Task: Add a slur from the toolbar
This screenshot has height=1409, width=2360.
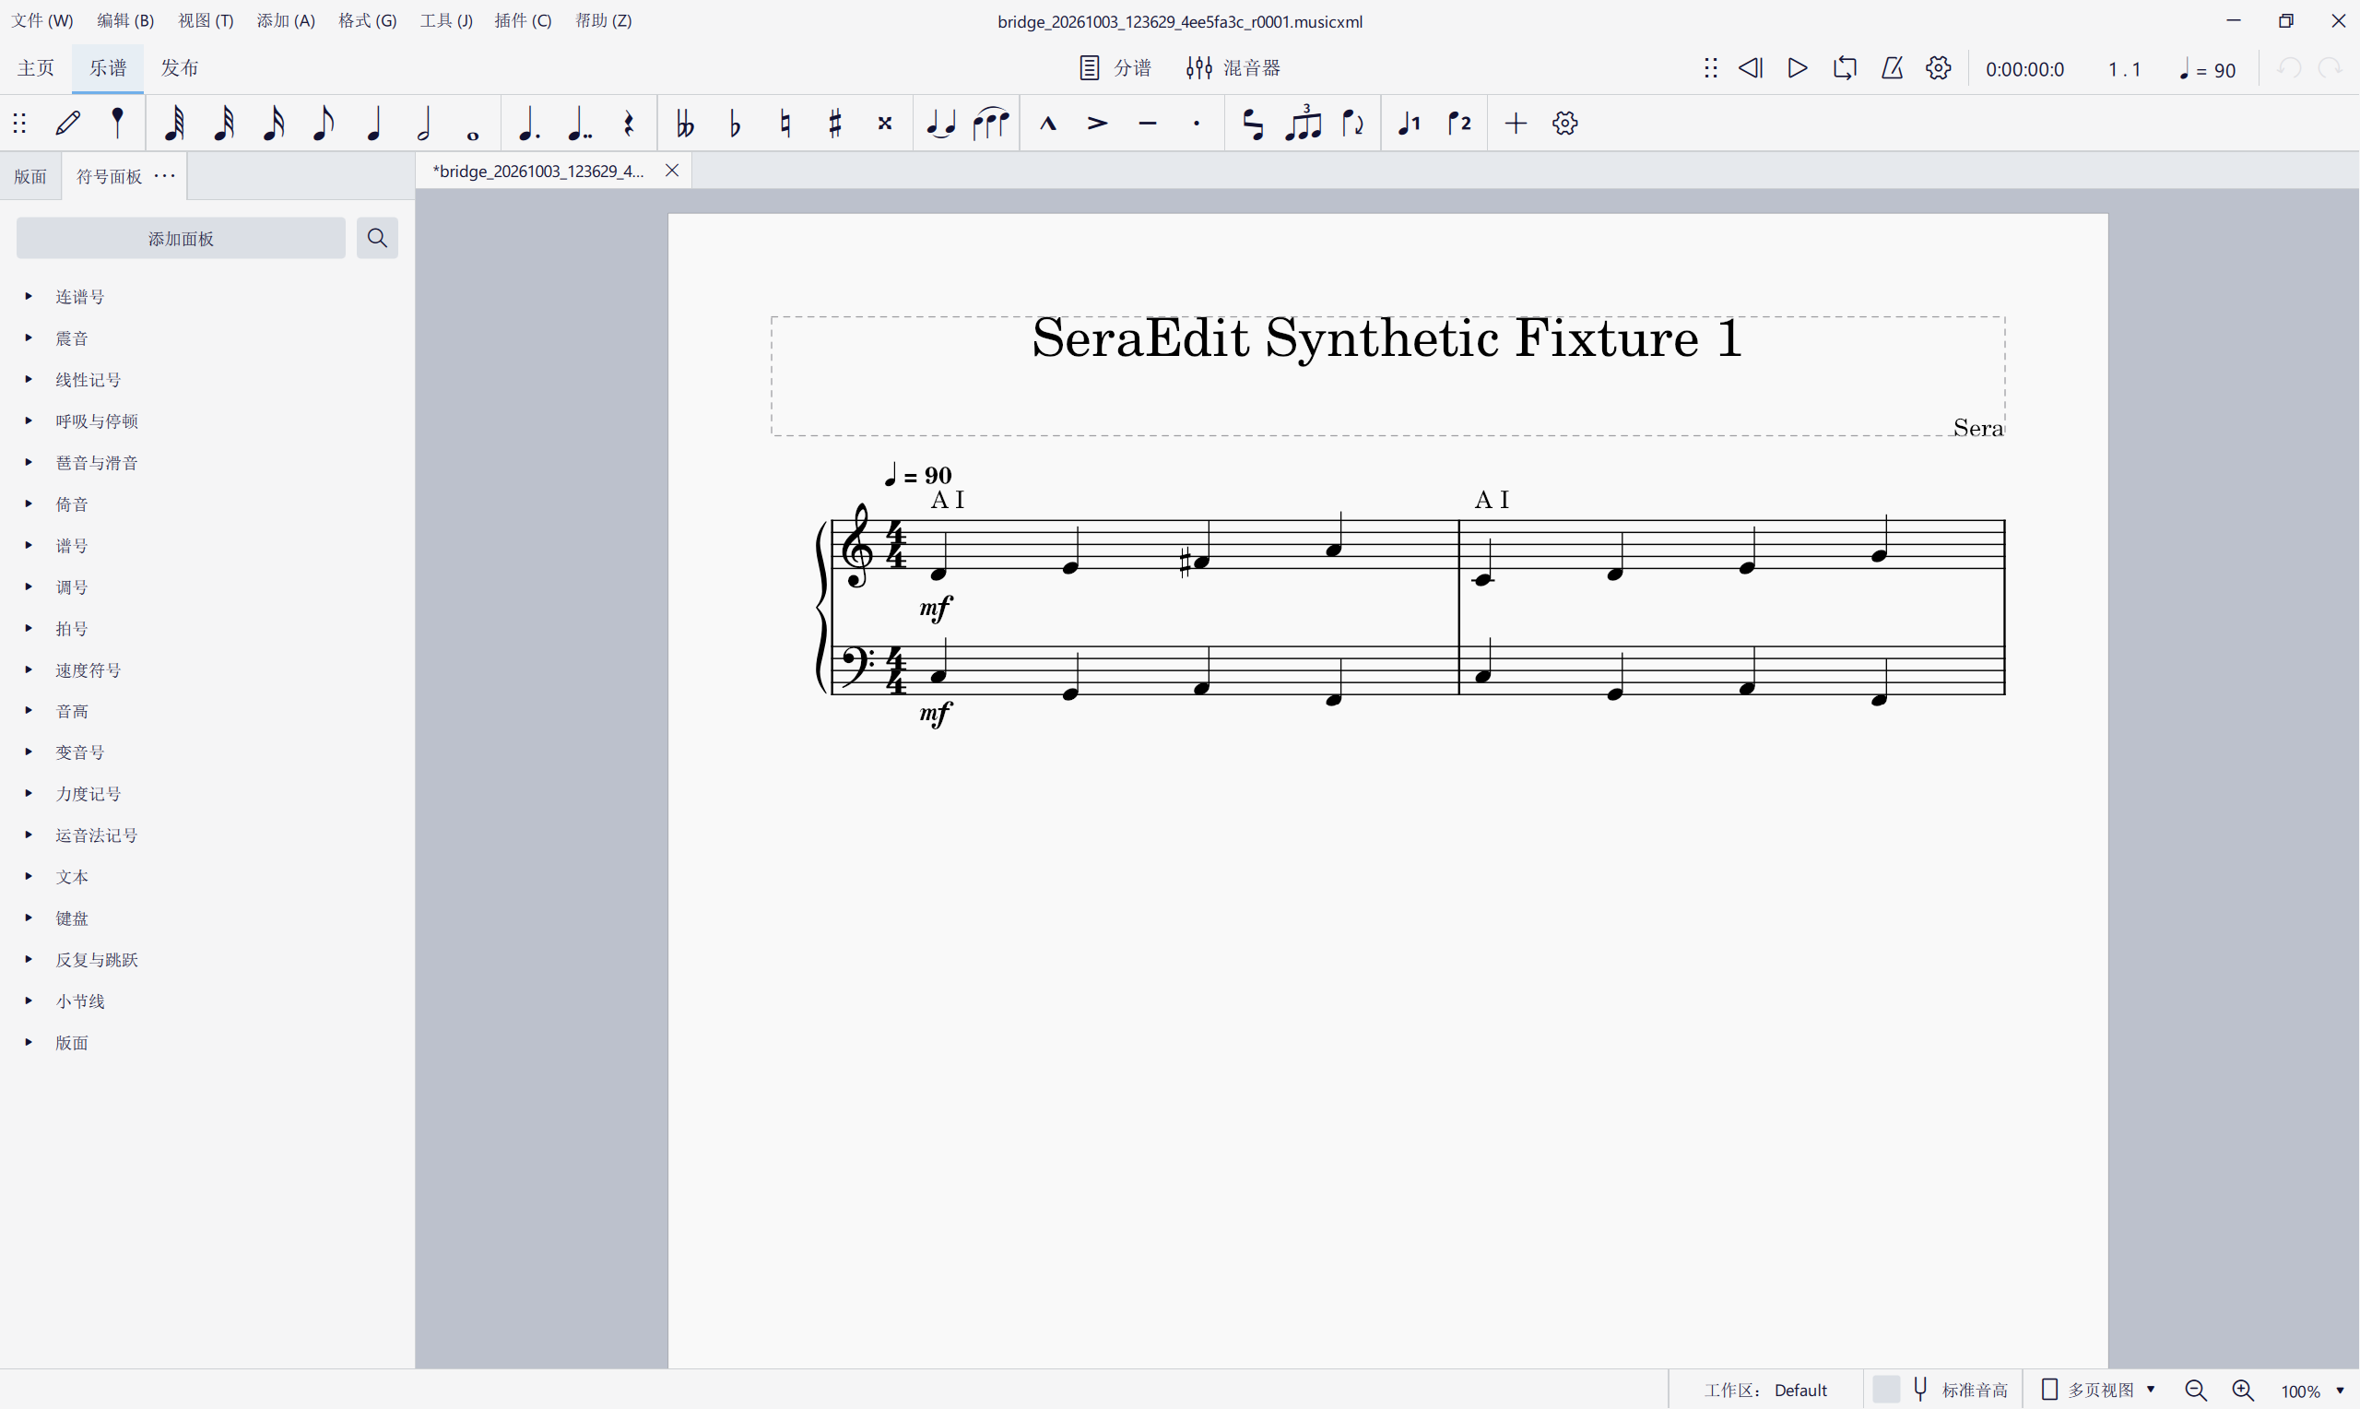Action: 991,124
